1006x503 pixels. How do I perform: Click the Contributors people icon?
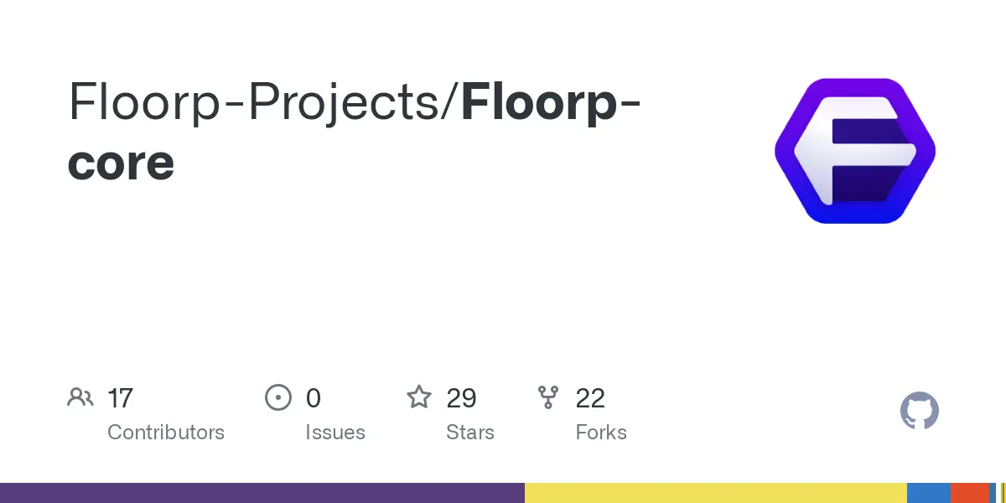click(x=80, y=397)
